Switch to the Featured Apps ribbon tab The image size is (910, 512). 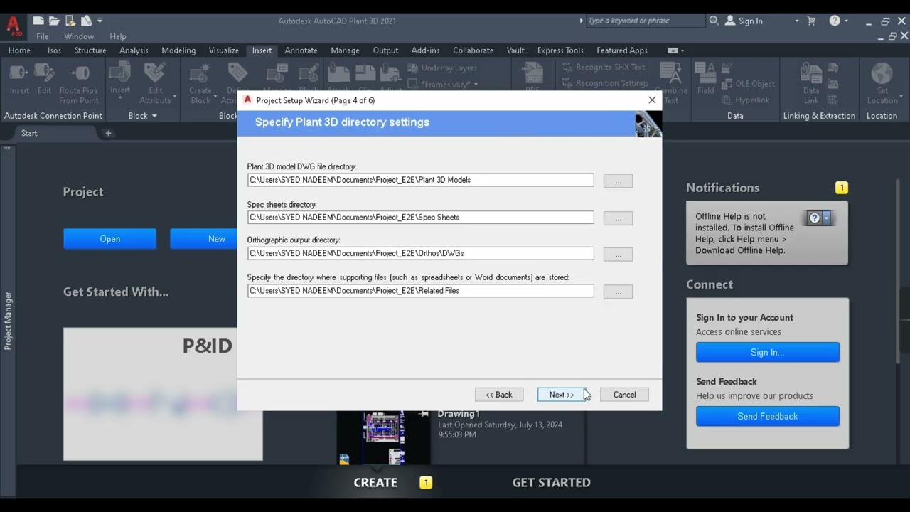[x=622, y=50]
